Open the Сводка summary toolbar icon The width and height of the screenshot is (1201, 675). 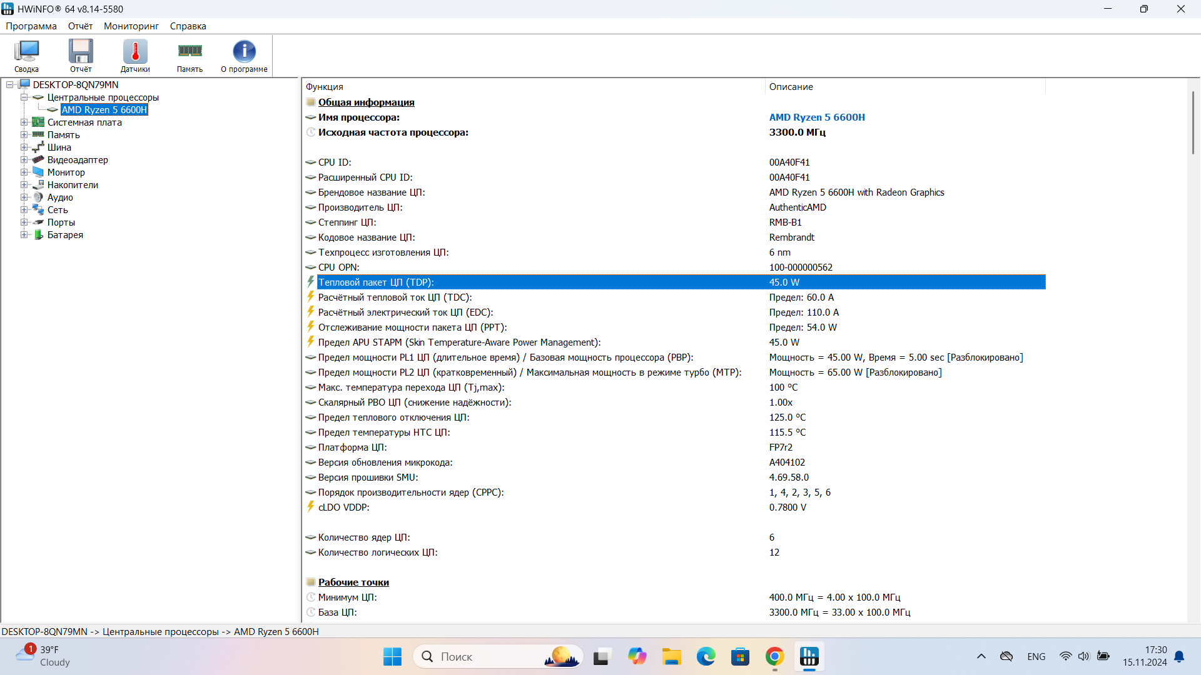click(27, 56)
